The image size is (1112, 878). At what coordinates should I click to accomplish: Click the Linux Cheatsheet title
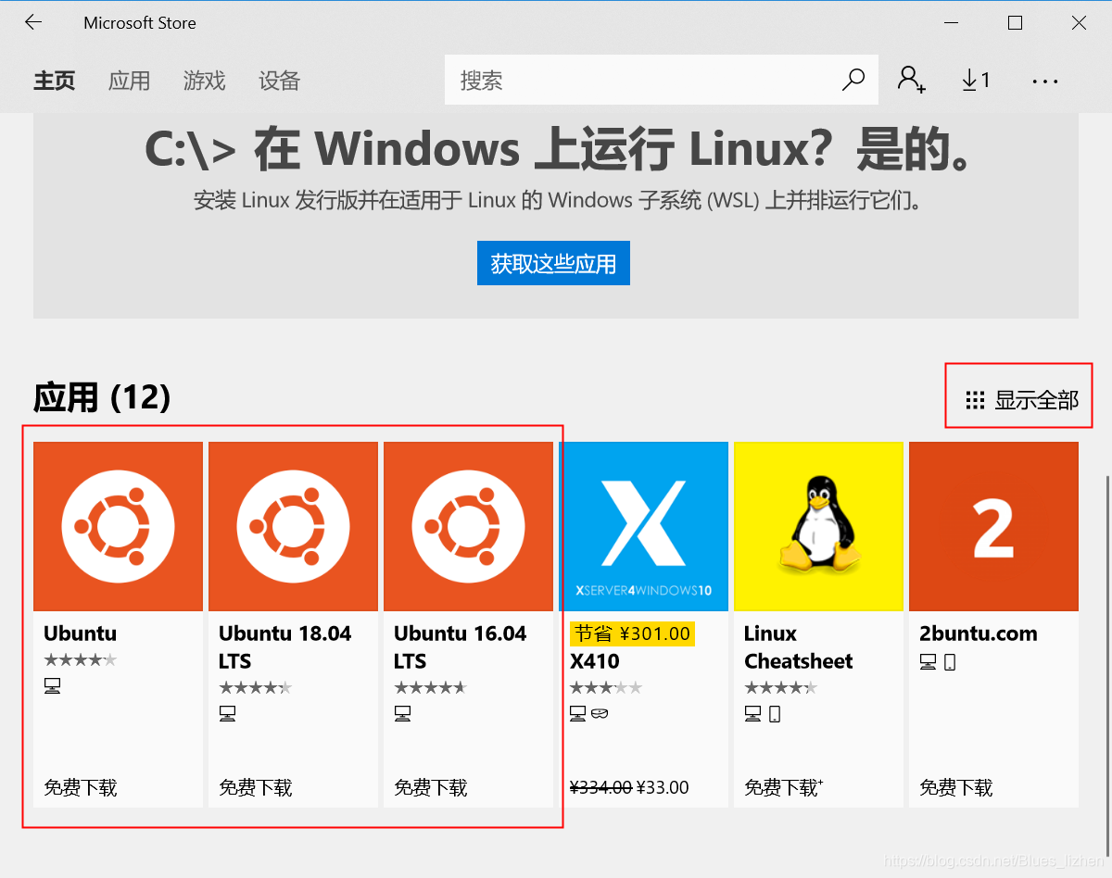(799, 647)
